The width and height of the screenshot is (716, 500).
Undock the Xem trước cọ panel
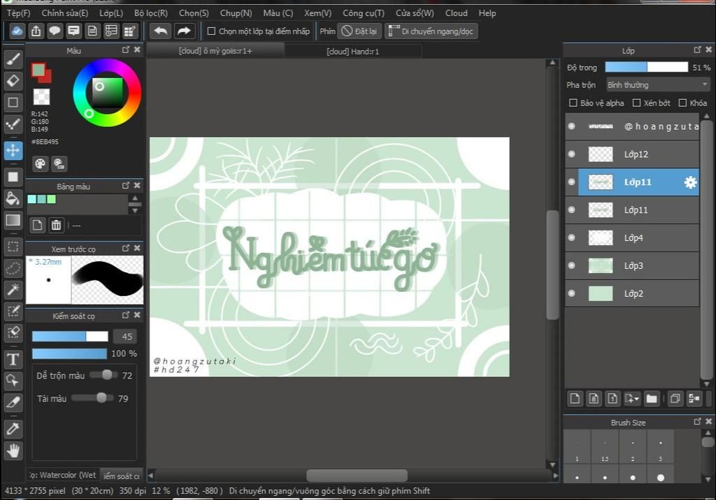[126, 248]
